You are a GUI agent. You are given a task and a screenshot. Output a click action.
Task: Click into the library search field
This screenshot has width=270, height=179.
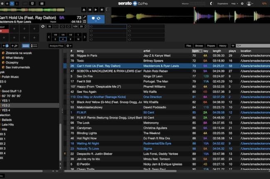tap(253, 46)
